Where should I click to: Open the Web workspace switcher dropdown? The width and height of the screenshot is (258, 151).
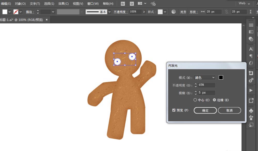244,3
